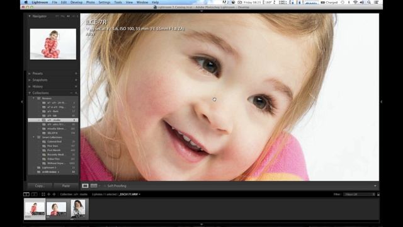Click the main window display icon
The height and width of the screenshot is (227, 403).
pos(26,194)
